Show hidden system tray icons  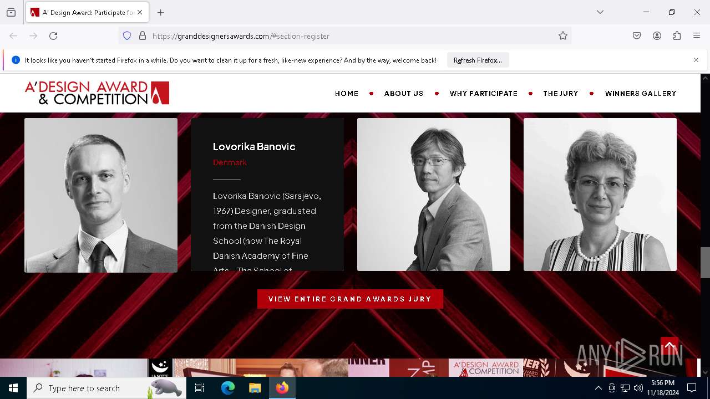click(x=598, y=388)
